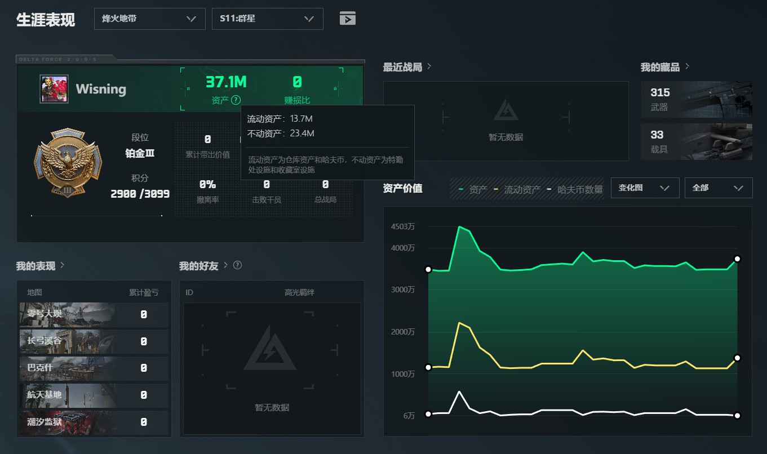Image resolution: width=767 pixels, height=454 pixels.
Task: Select the 长弓溪谷 map row
Action: (x=94, y=341)
